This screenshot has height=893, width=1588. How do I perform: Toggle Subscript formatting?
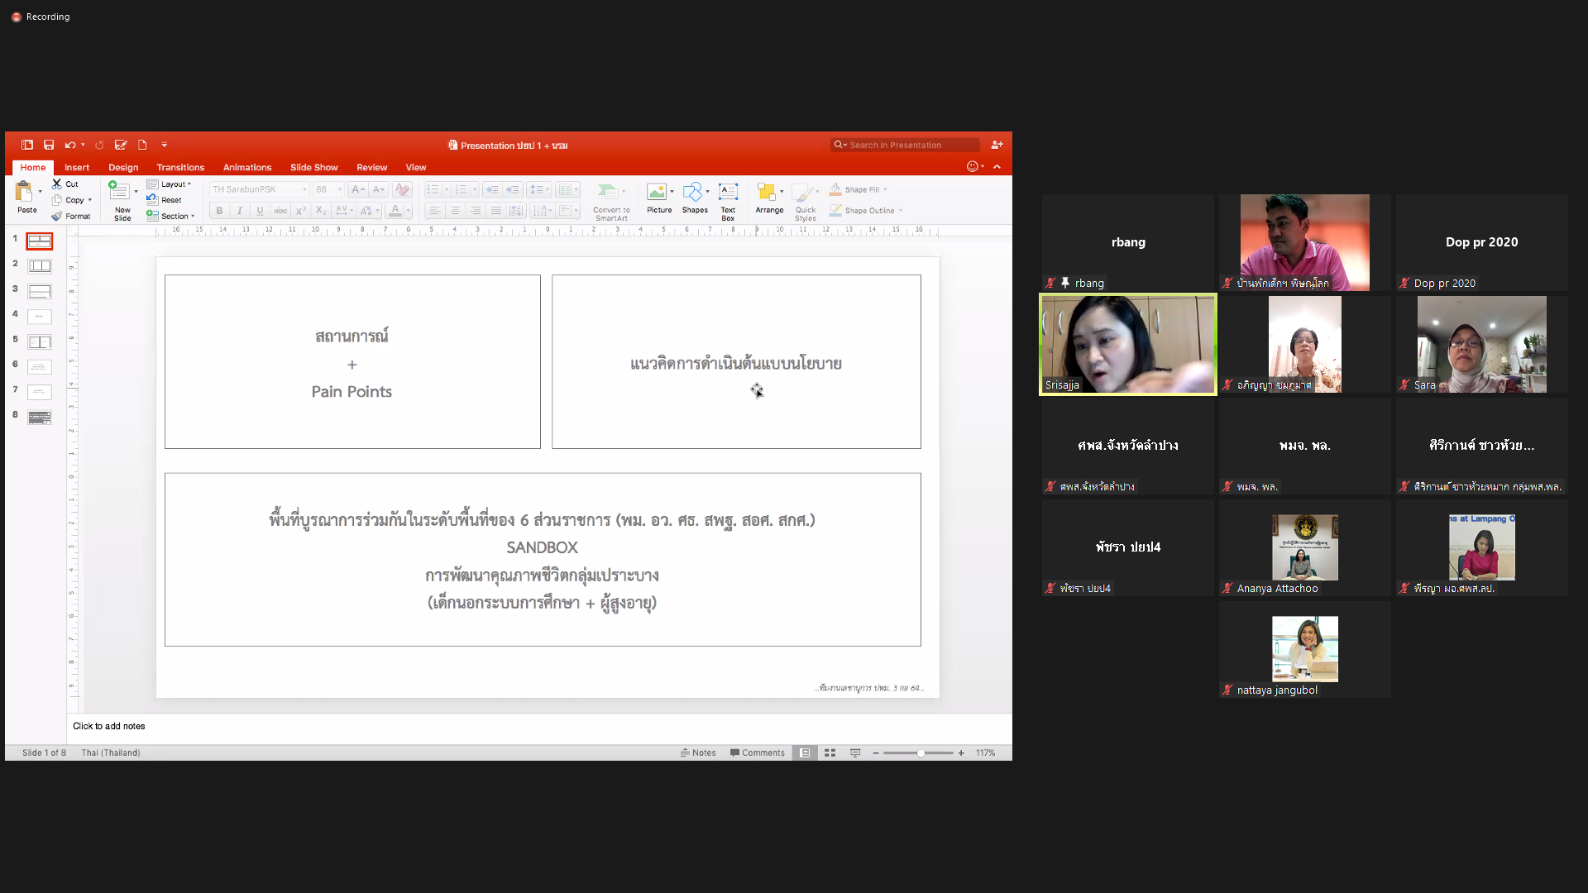click(x=321, y=211)
